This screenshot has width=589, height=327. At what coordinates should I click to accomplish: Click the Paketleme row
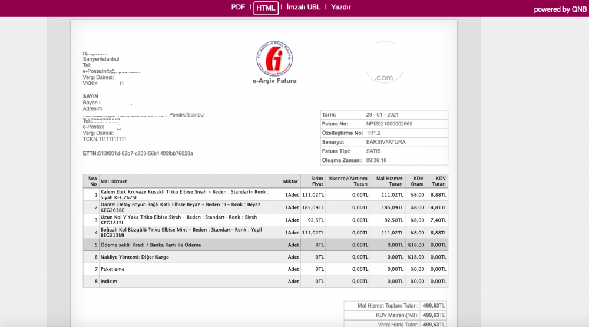[x=265, y=269]
